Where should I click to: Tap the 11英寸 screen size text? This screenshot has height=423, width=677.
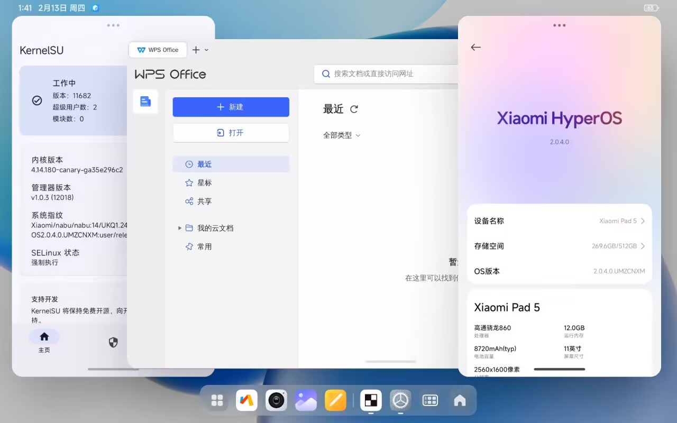pos(573,349)
